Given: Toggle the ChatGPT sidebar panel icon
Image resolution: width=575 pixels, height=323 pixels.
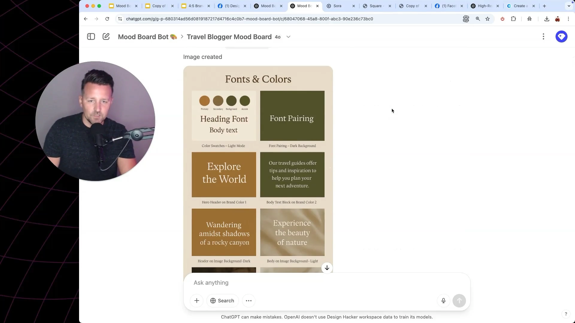Looking at the screenshot, I should [91, 36].
